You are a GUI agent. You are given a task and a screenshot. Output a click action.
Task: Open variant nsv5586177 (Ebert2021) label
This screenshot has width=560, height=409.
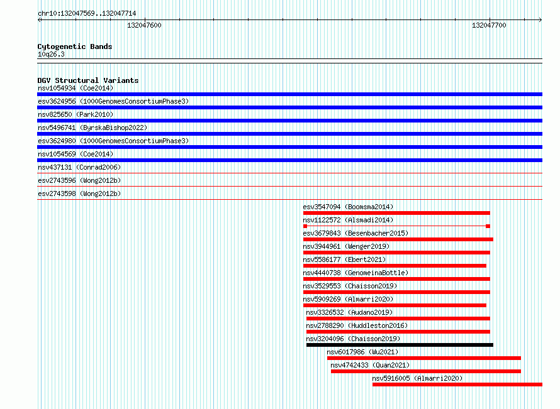coord(345,259)
